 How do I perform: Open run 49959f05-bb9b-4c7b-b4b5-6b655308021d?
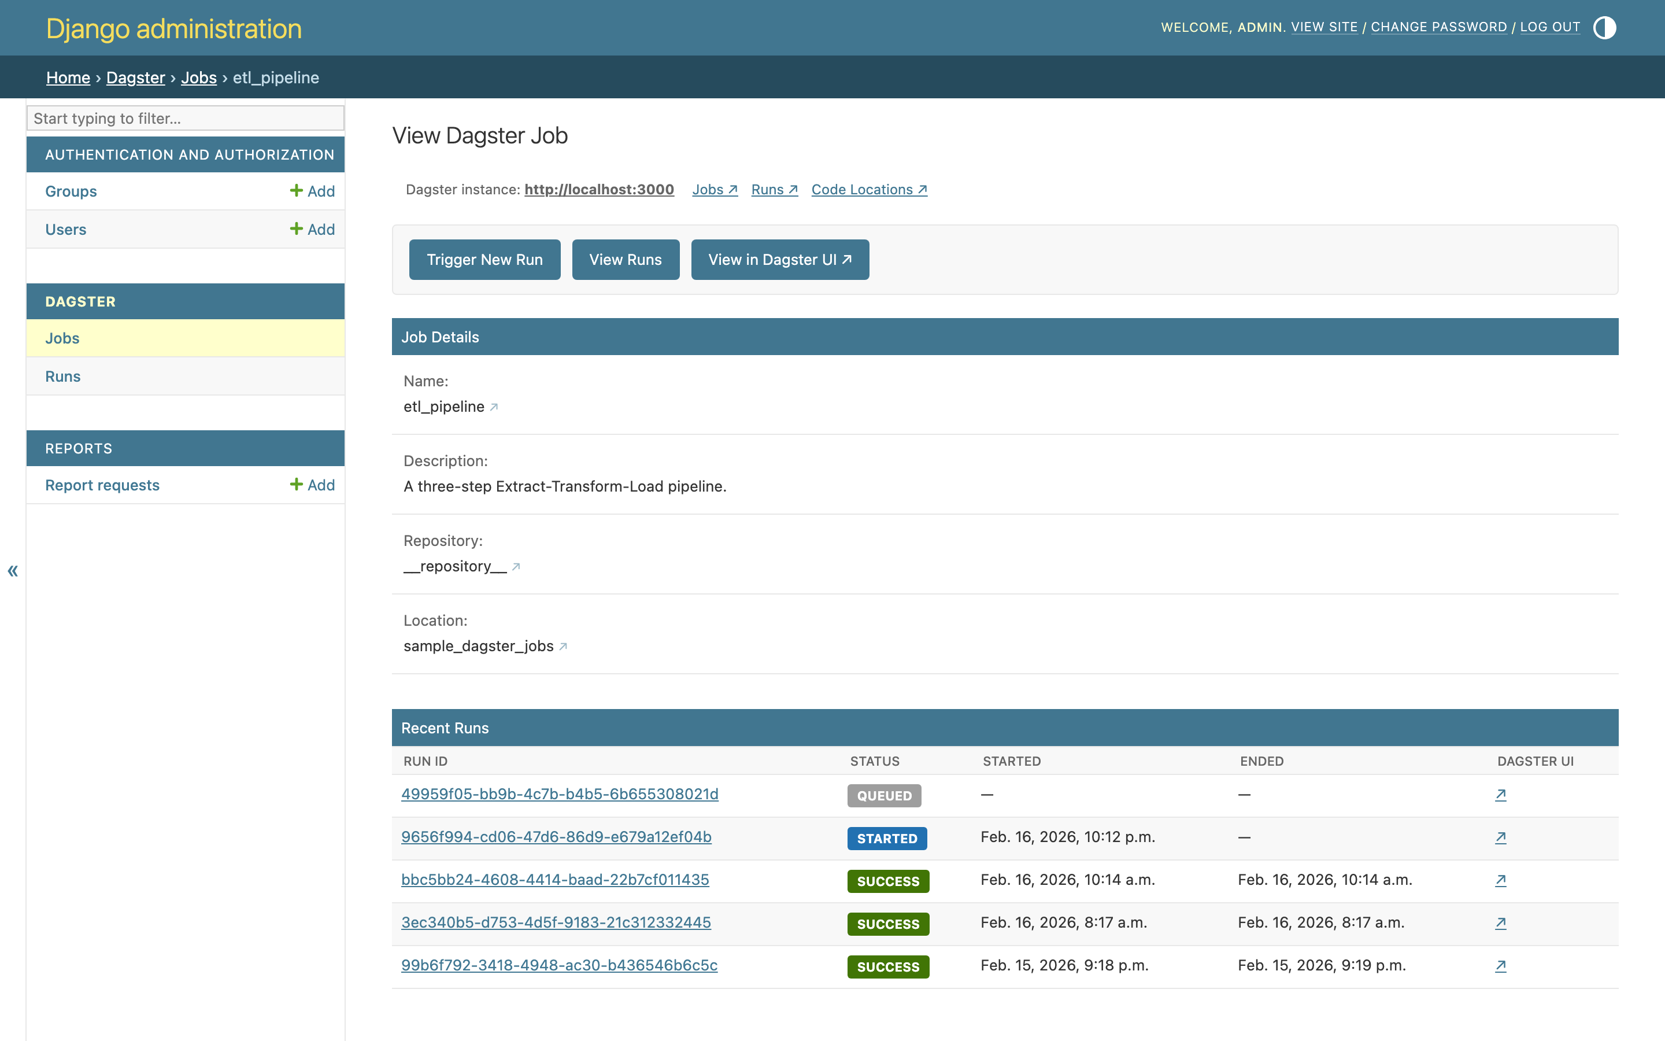point(560,794)
